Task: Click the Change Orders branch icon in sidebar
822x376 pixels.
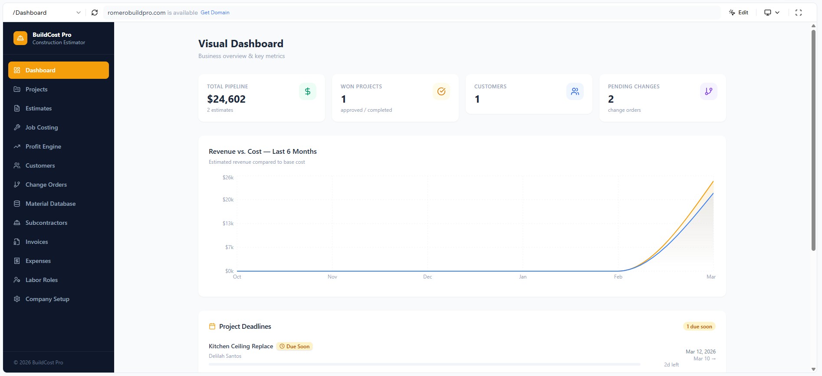Action: click(x=17, y=185)
